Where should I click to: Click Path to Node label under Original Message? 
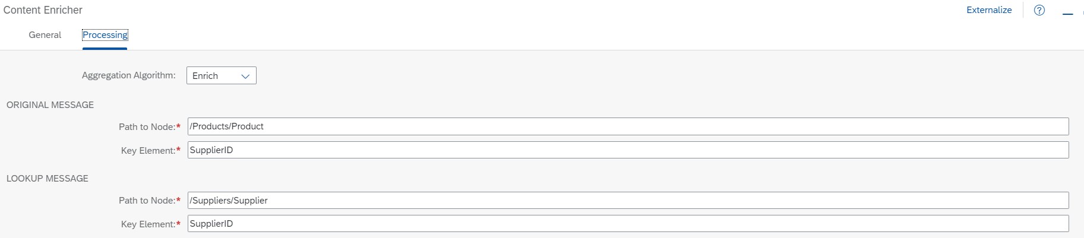tap(147, 127)
